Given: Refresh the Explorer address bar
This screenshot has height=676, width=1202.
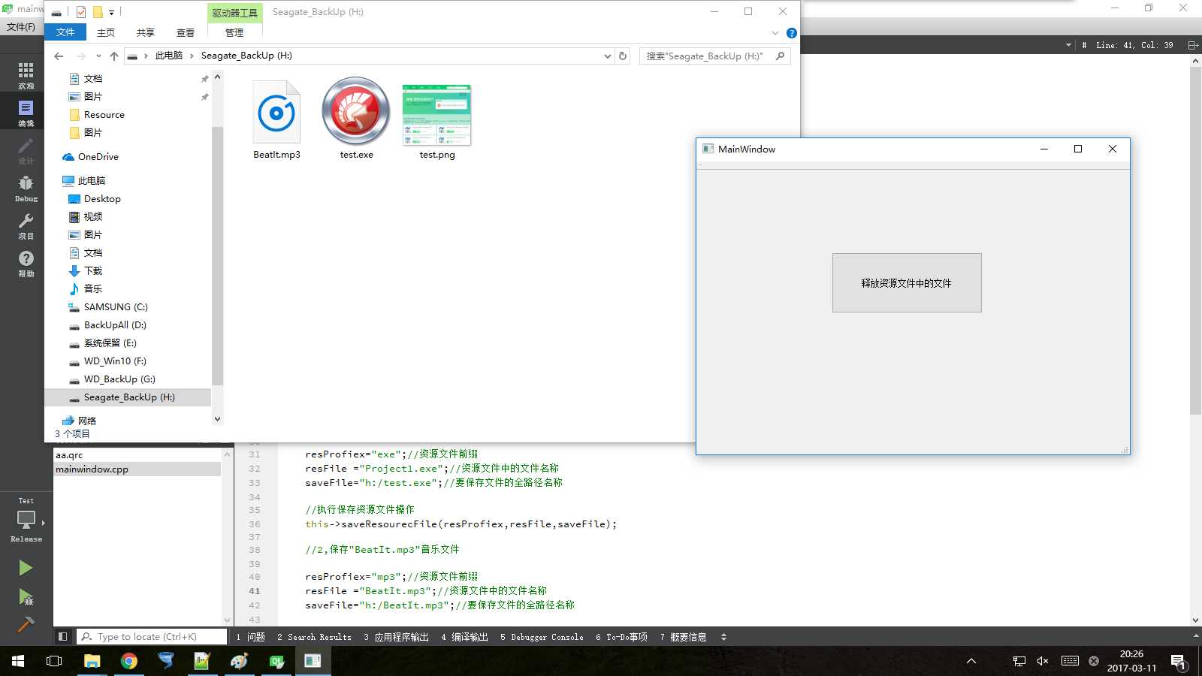Looking at the screenshot, I should click(622, 56).
